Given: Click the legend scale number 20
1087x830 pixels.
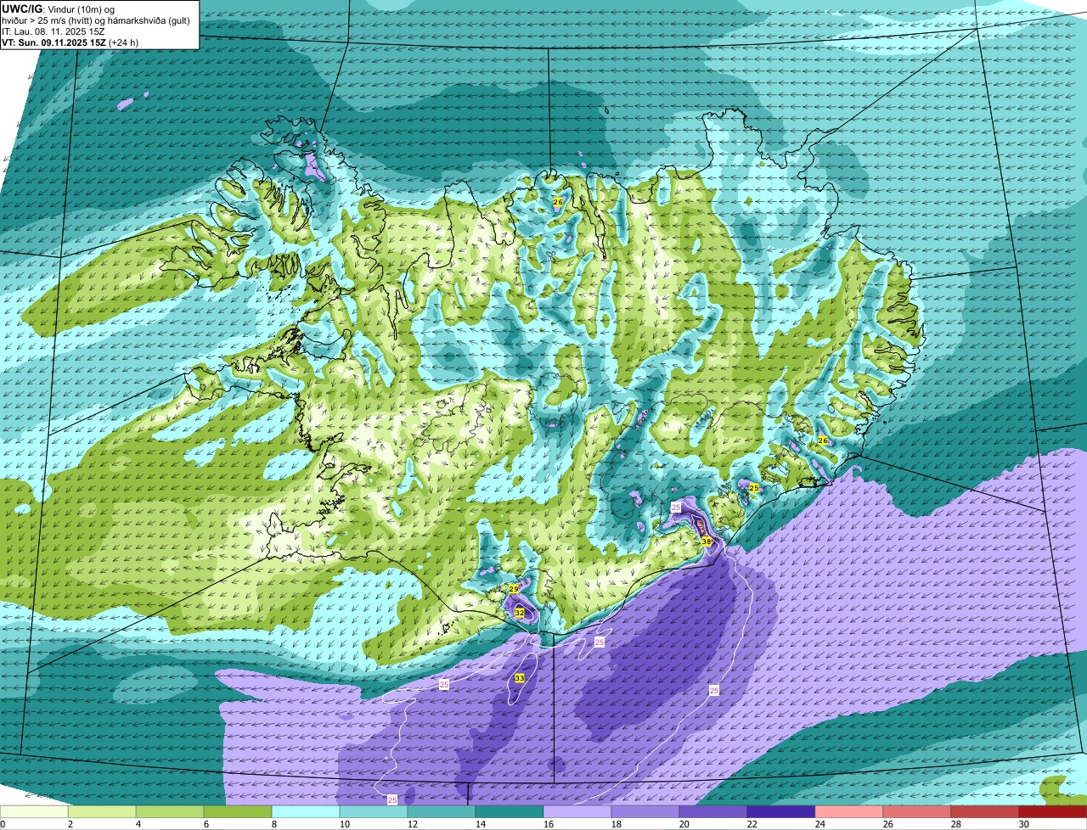Looking at the screenshot, I should pyautogui.click(x=684, y=824).
